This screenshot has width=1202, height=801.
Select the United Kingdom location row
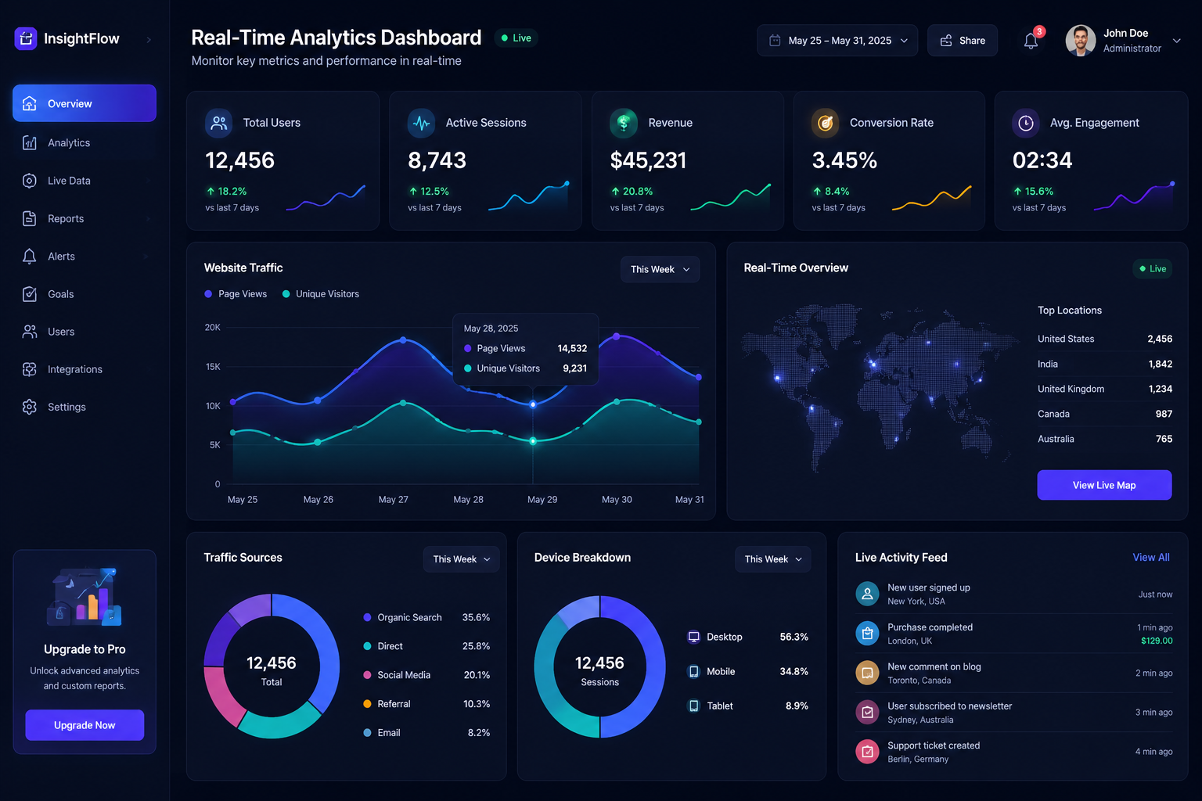[x=1105, y=389]
